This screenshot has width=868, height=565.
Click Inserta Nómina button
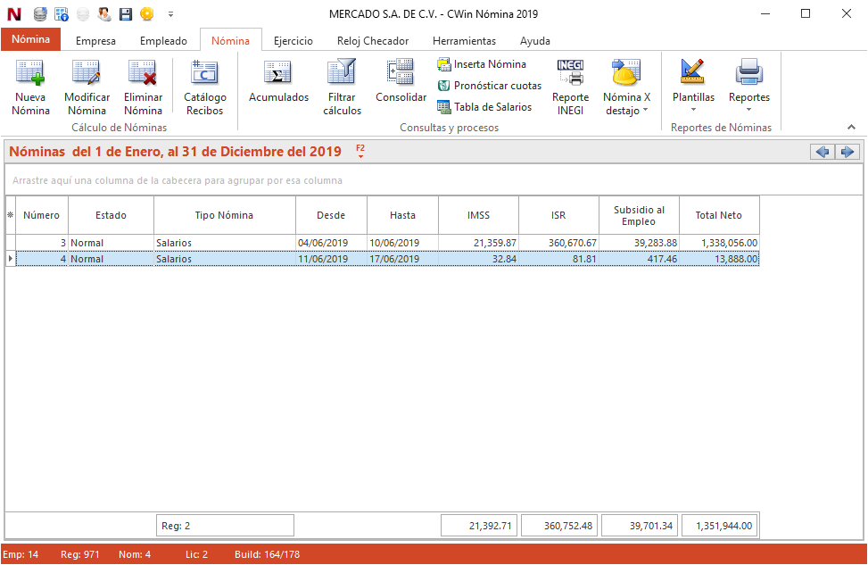pos(482,64)
